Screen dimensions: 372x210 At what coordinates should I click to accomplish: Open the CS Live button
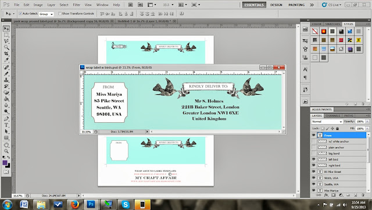click(331, 5)
